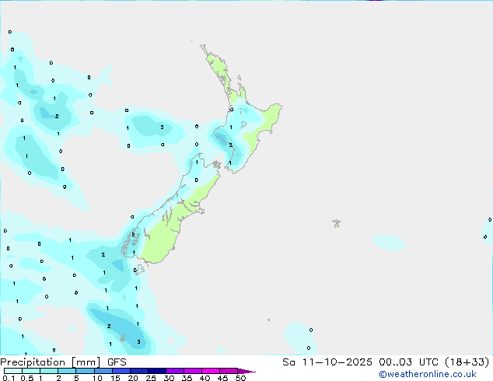Click the legend label '5'
This screenshot has width=493, height=381.
click(76, 378)
